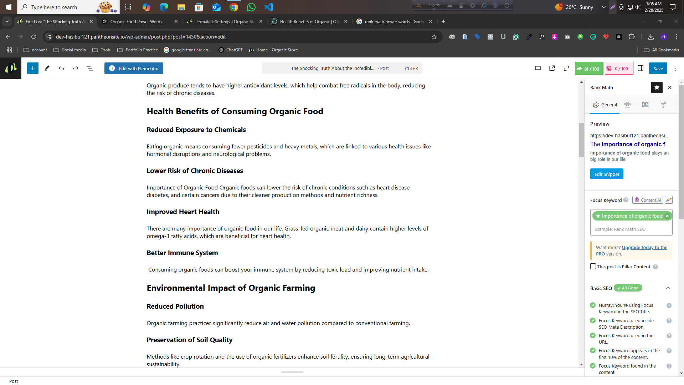684x385 pixels.
Task: Open the Document Overview list icon
Action: coord(90,68)
